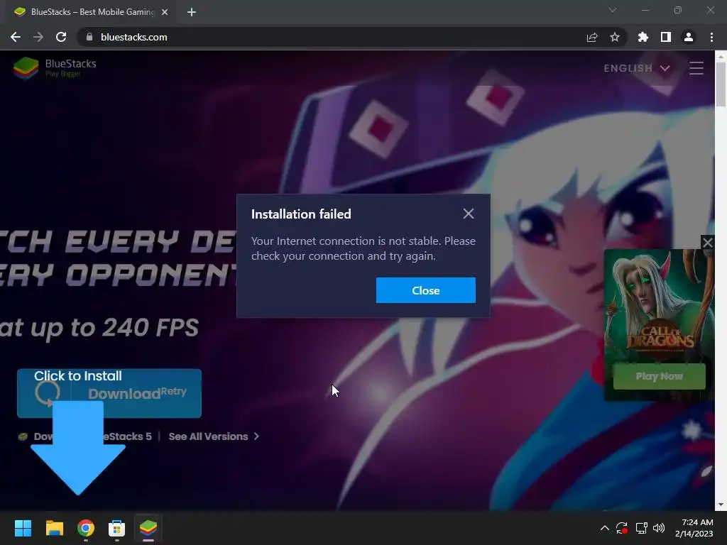Viewport: 727px width, 545px height.
Task: Click the blue Close button
Action: pos(426,290)
